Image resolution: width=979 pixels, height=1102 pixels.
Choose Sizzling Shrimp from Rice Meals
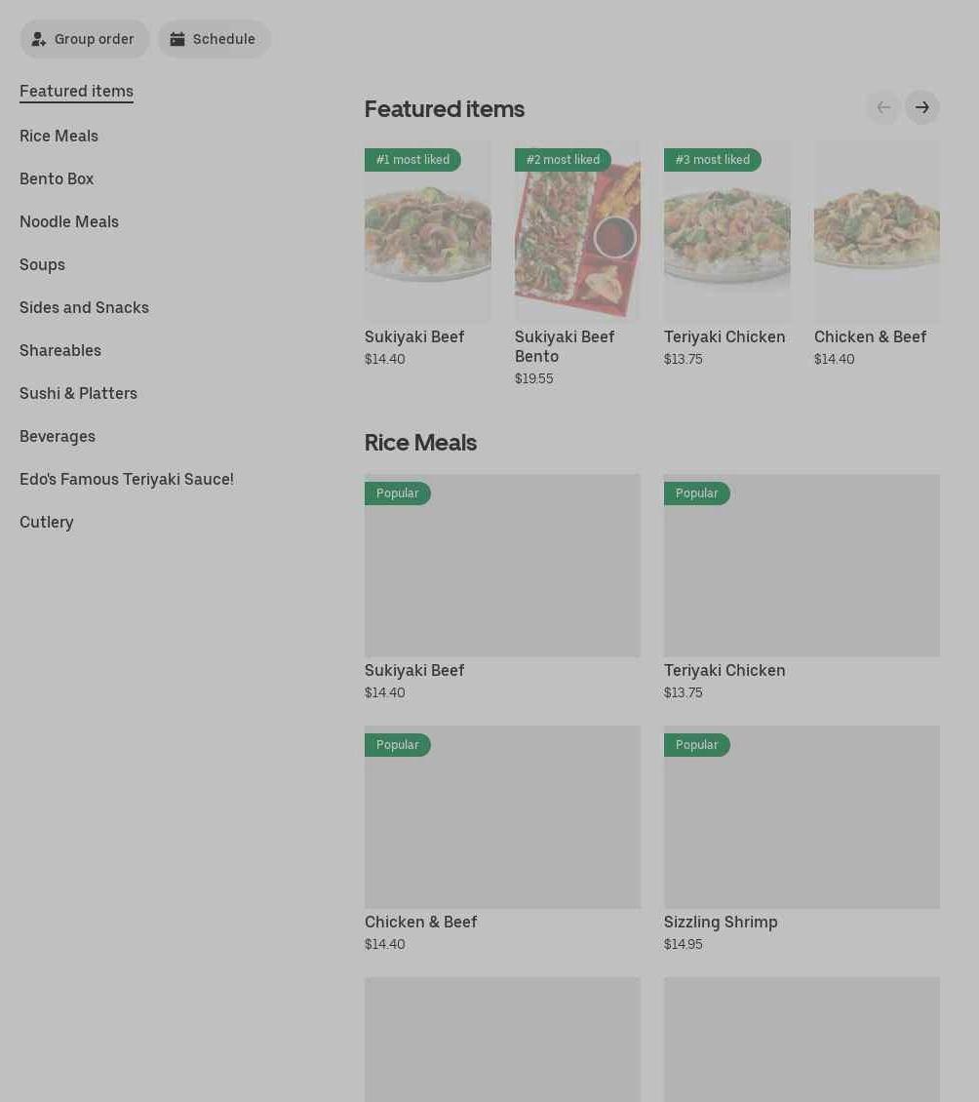(802, 817)
